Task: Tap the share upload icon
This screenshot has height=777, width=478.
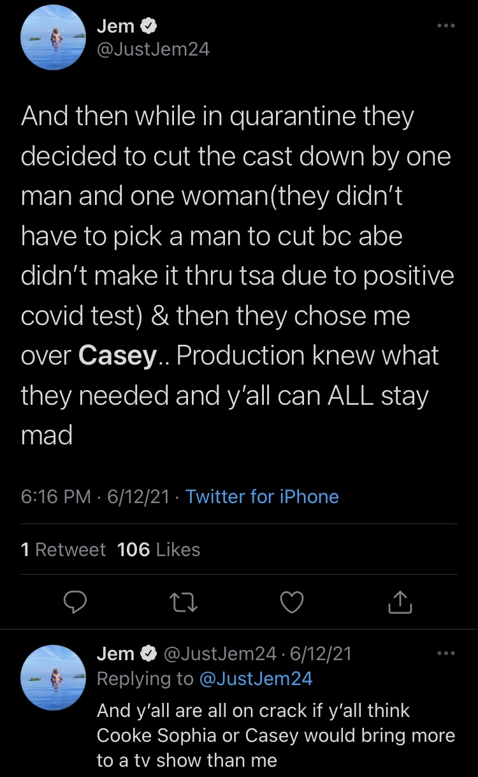Action: click(400, 601)
